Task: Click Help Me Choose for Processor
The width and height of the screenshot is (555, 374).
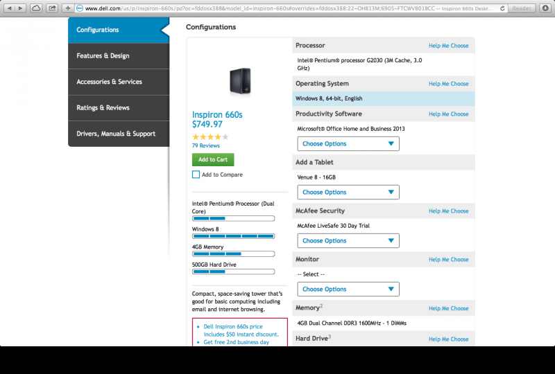Action: click(448, 46)
